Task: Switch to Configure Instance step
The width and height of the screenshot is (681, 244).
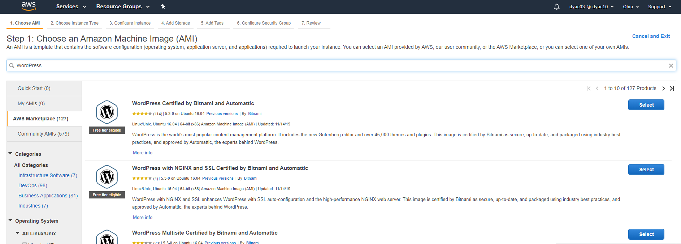Action: [130, 23]
